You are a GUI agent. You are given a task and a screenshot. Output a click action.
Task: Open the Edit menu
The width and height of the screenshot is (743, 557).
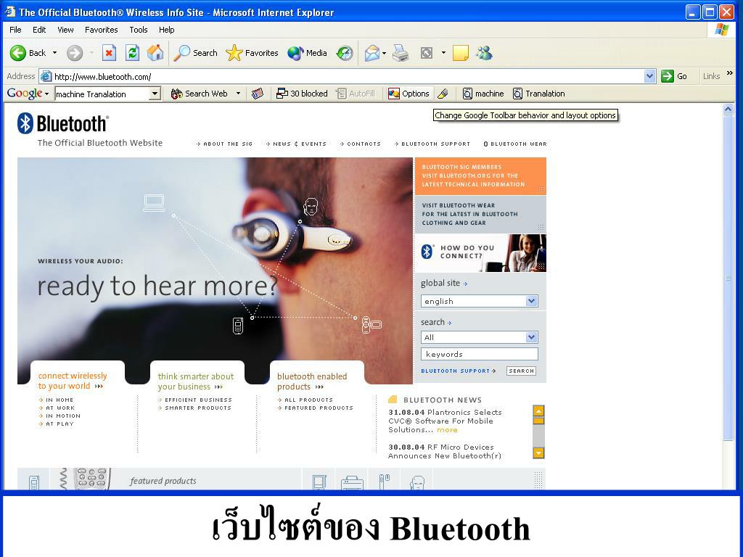(x=39, y=30)
